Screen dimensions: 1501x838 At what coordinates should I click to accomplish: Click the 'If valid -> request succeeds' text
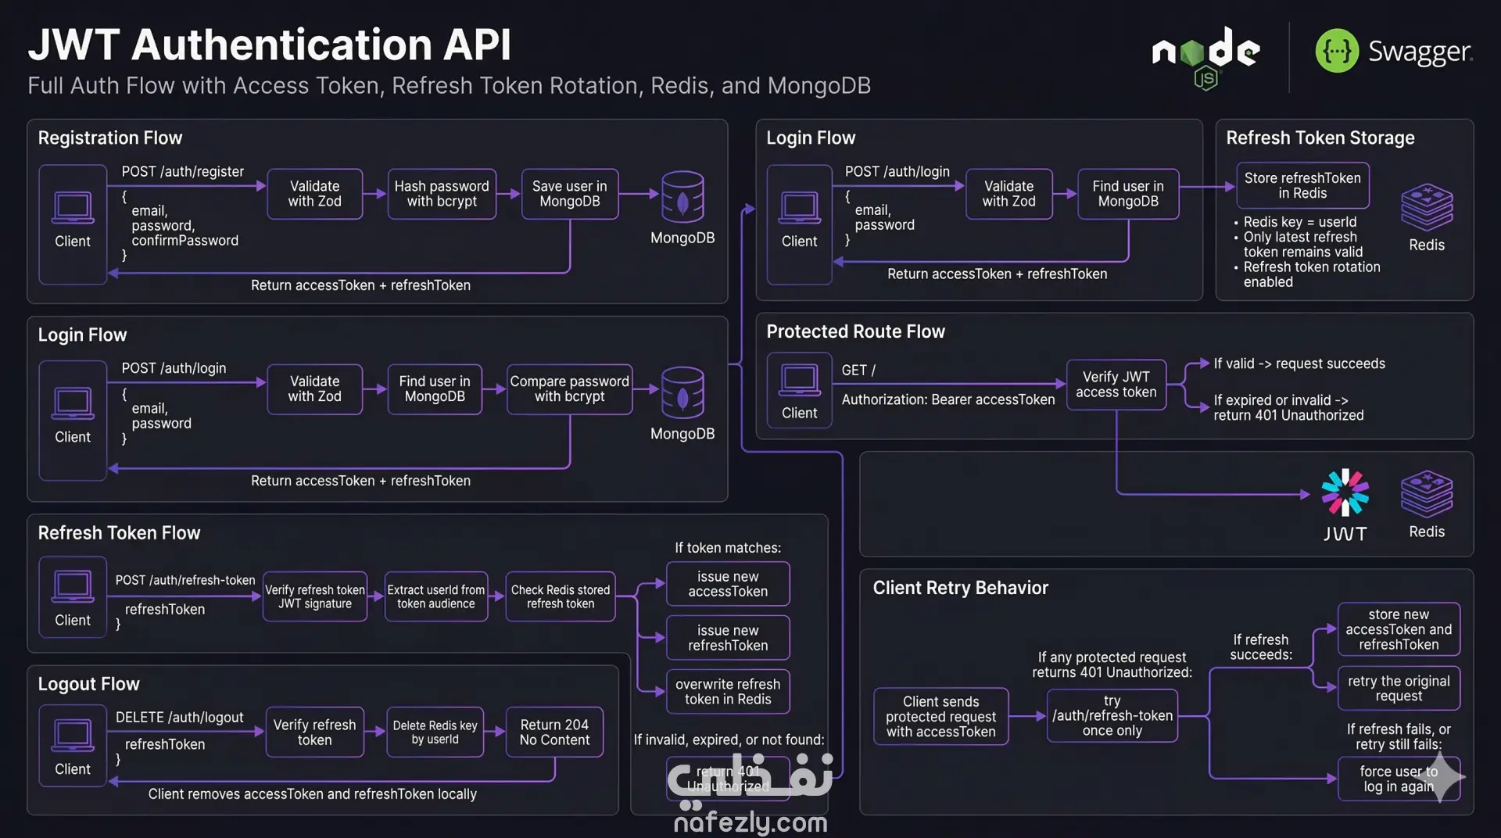point(1299,363)
